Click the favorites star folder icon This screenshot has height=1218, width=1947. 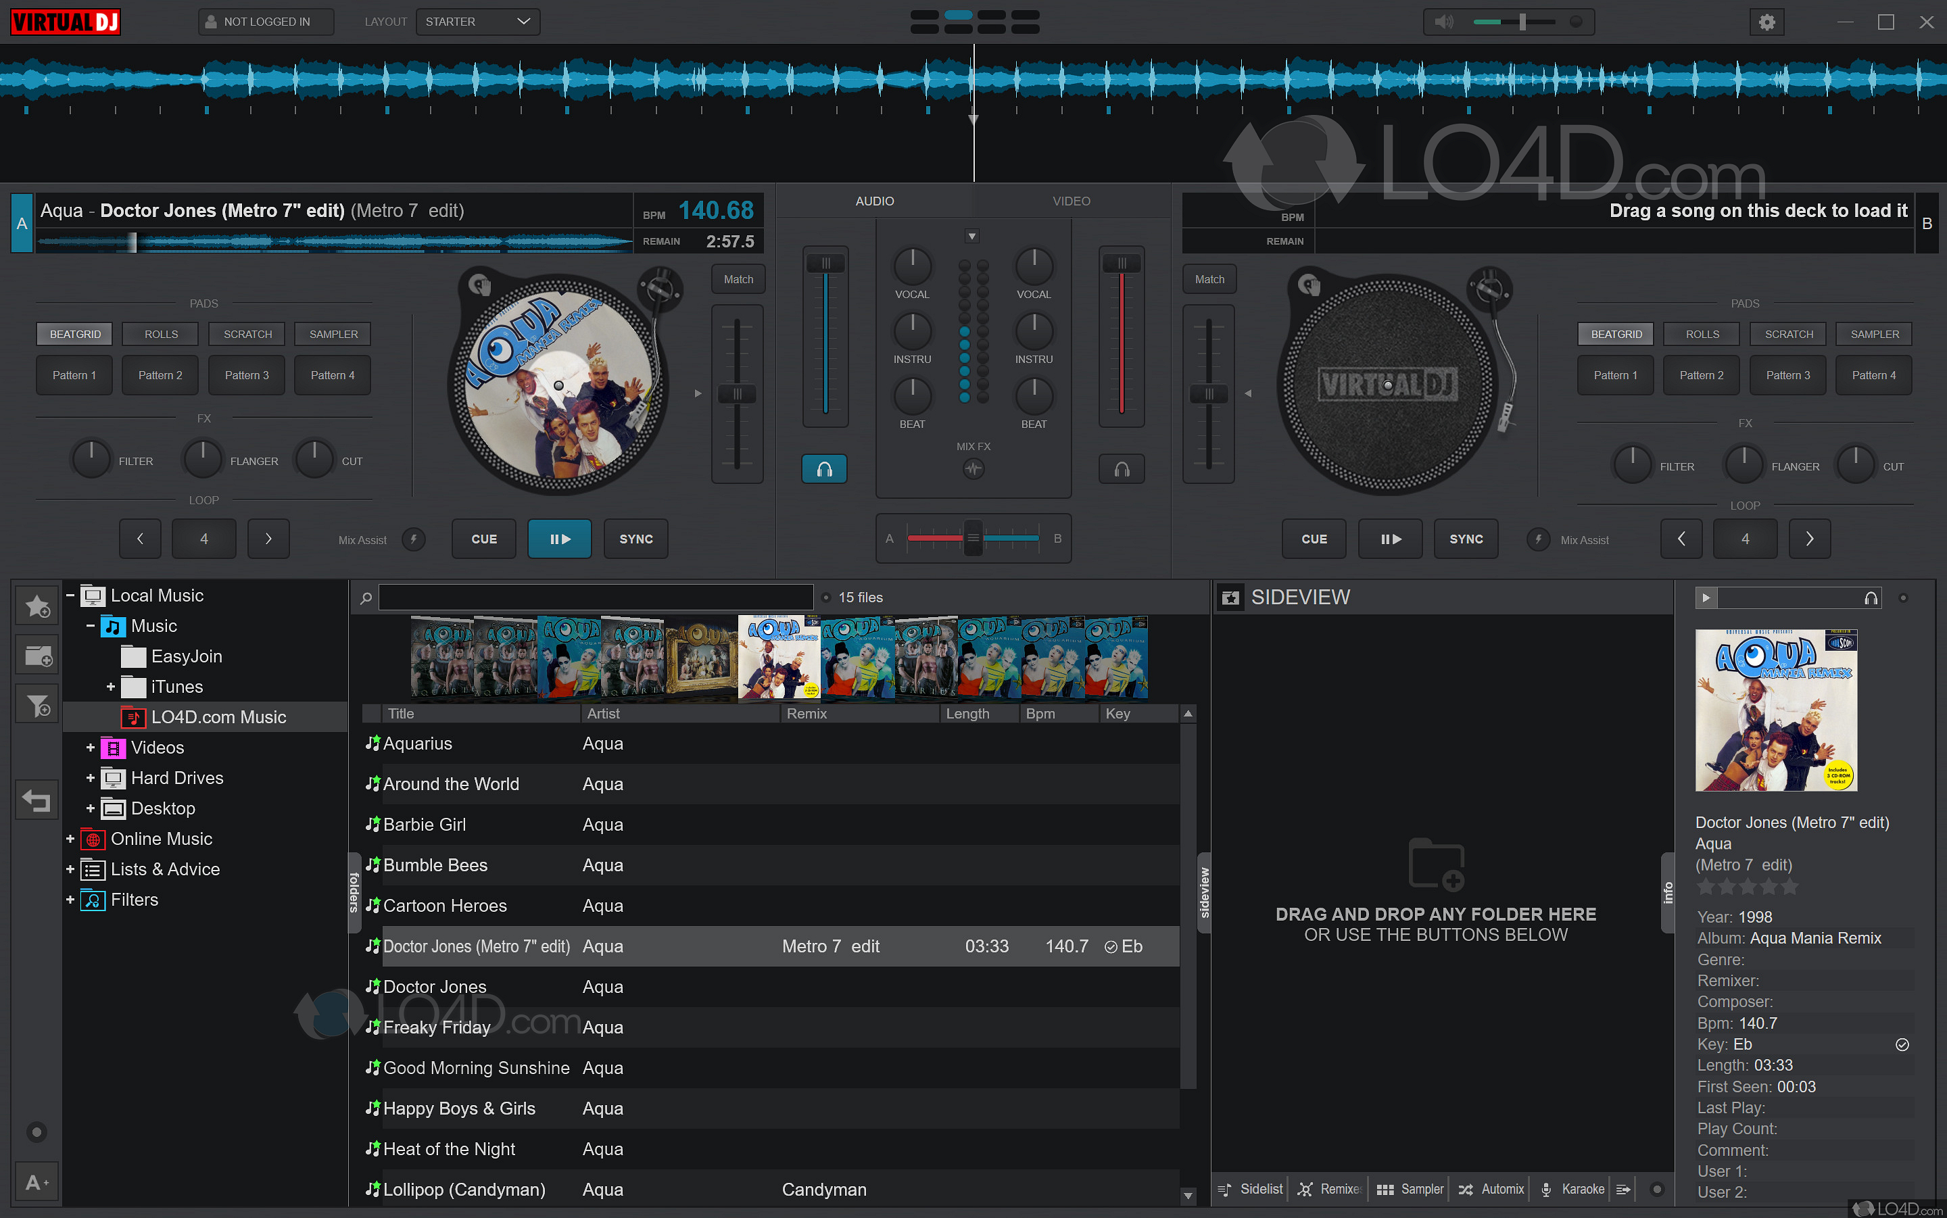(x=37, y=606)
